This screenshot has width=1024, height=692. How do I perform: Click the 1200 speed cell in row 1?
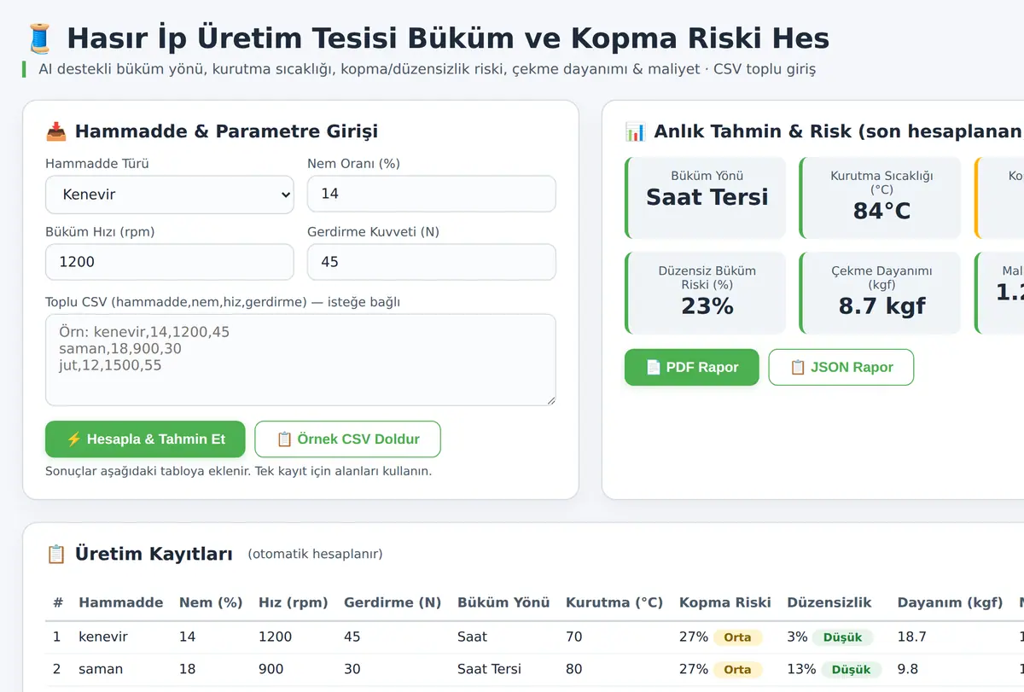click(x=275, y=637)
